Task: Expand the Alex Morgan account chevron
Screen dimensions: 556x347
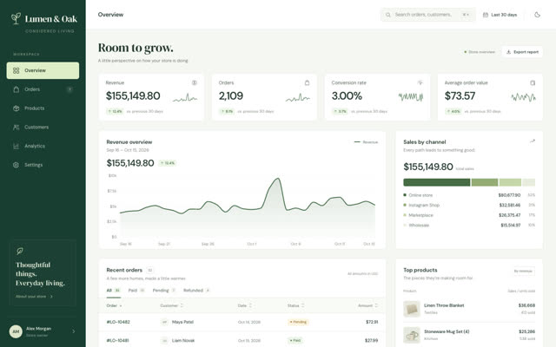Action: click(73, 331)
